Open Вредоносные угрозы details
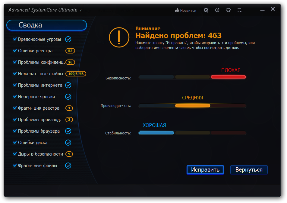This screenshot has width=287, height=203. pos(39,39)
